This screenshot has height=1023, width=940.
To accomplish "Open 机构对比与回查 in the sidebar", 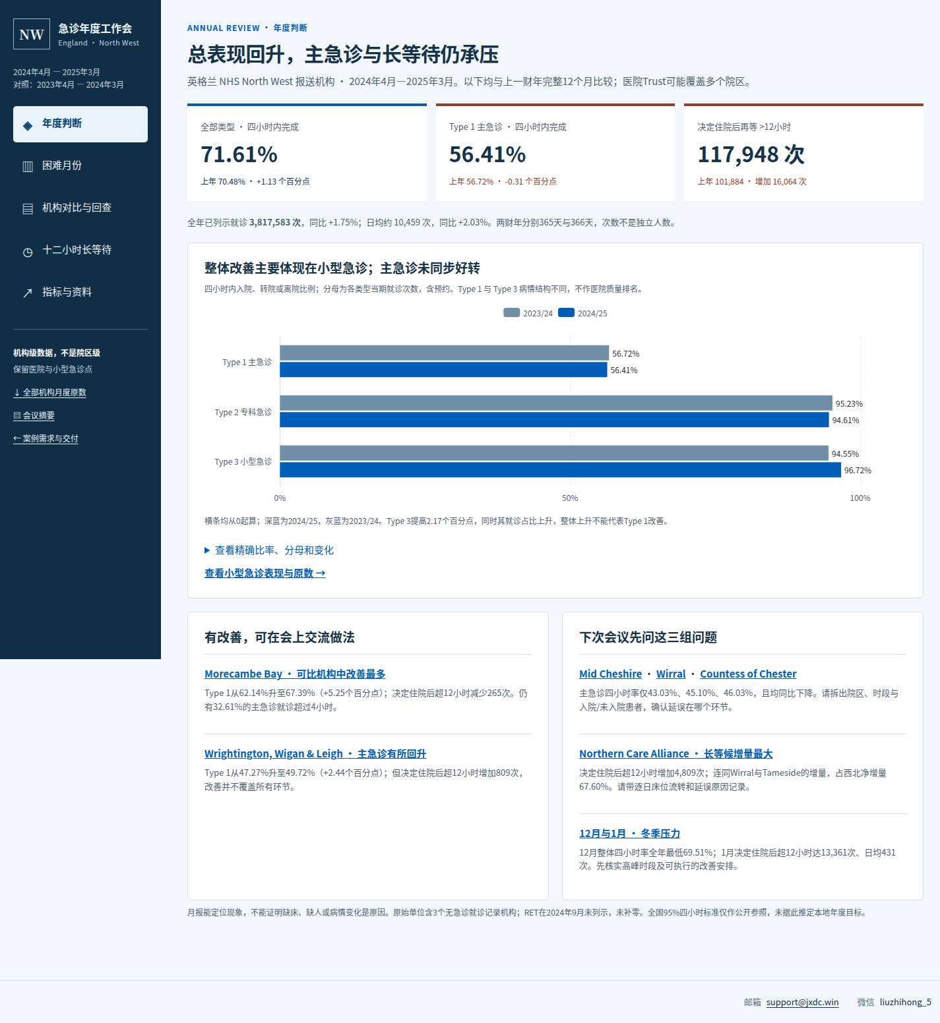I will [80, 208].
